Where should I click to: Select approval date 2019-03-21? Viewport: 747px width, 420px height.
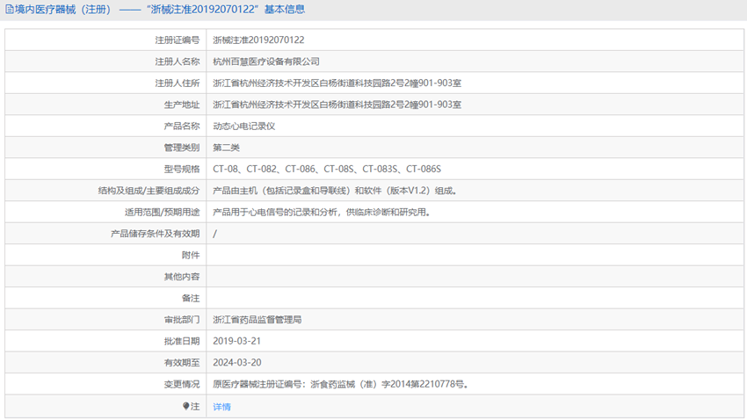[236, 341]
